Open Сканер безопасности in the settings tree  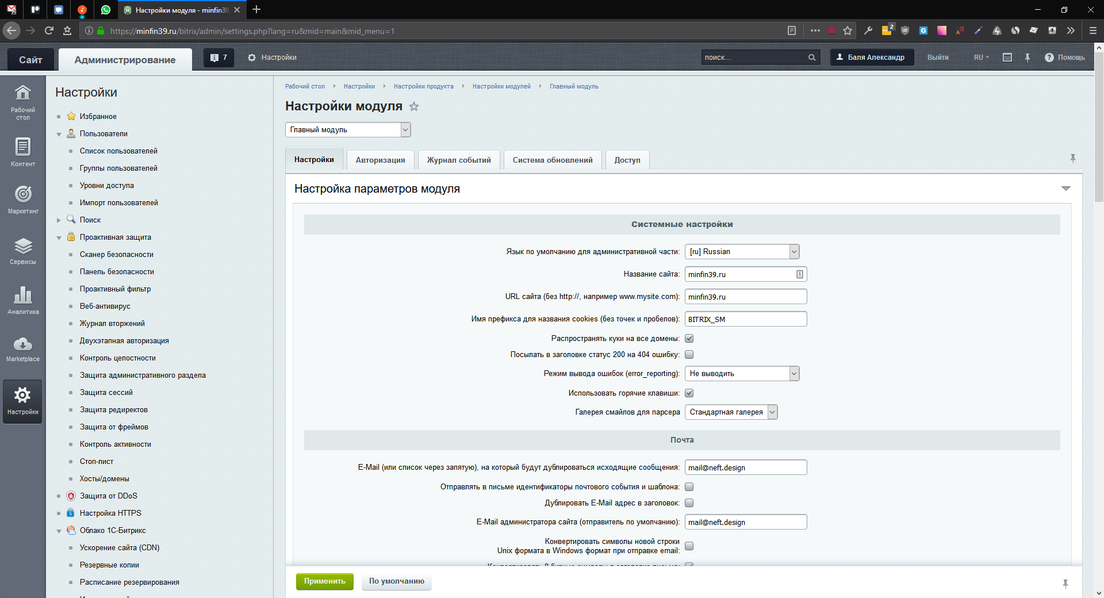pyautogui.click(x=116, y=255)
